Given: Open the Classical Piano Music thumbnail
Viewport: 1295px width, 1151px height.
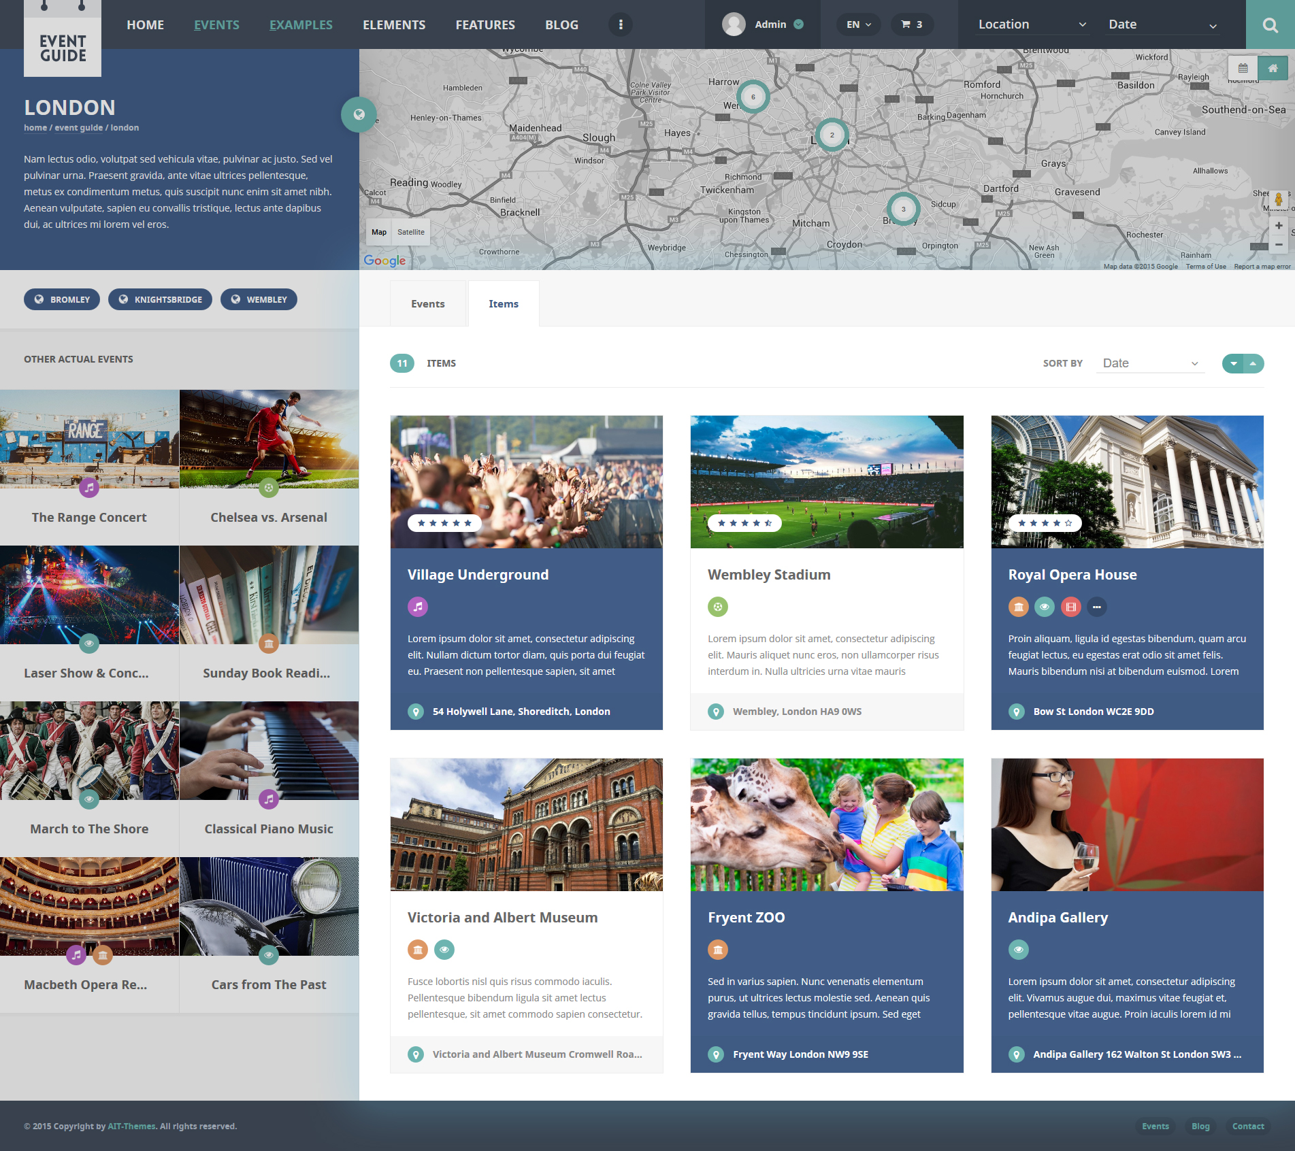Looking at the screenshot, I should [269, 750].
